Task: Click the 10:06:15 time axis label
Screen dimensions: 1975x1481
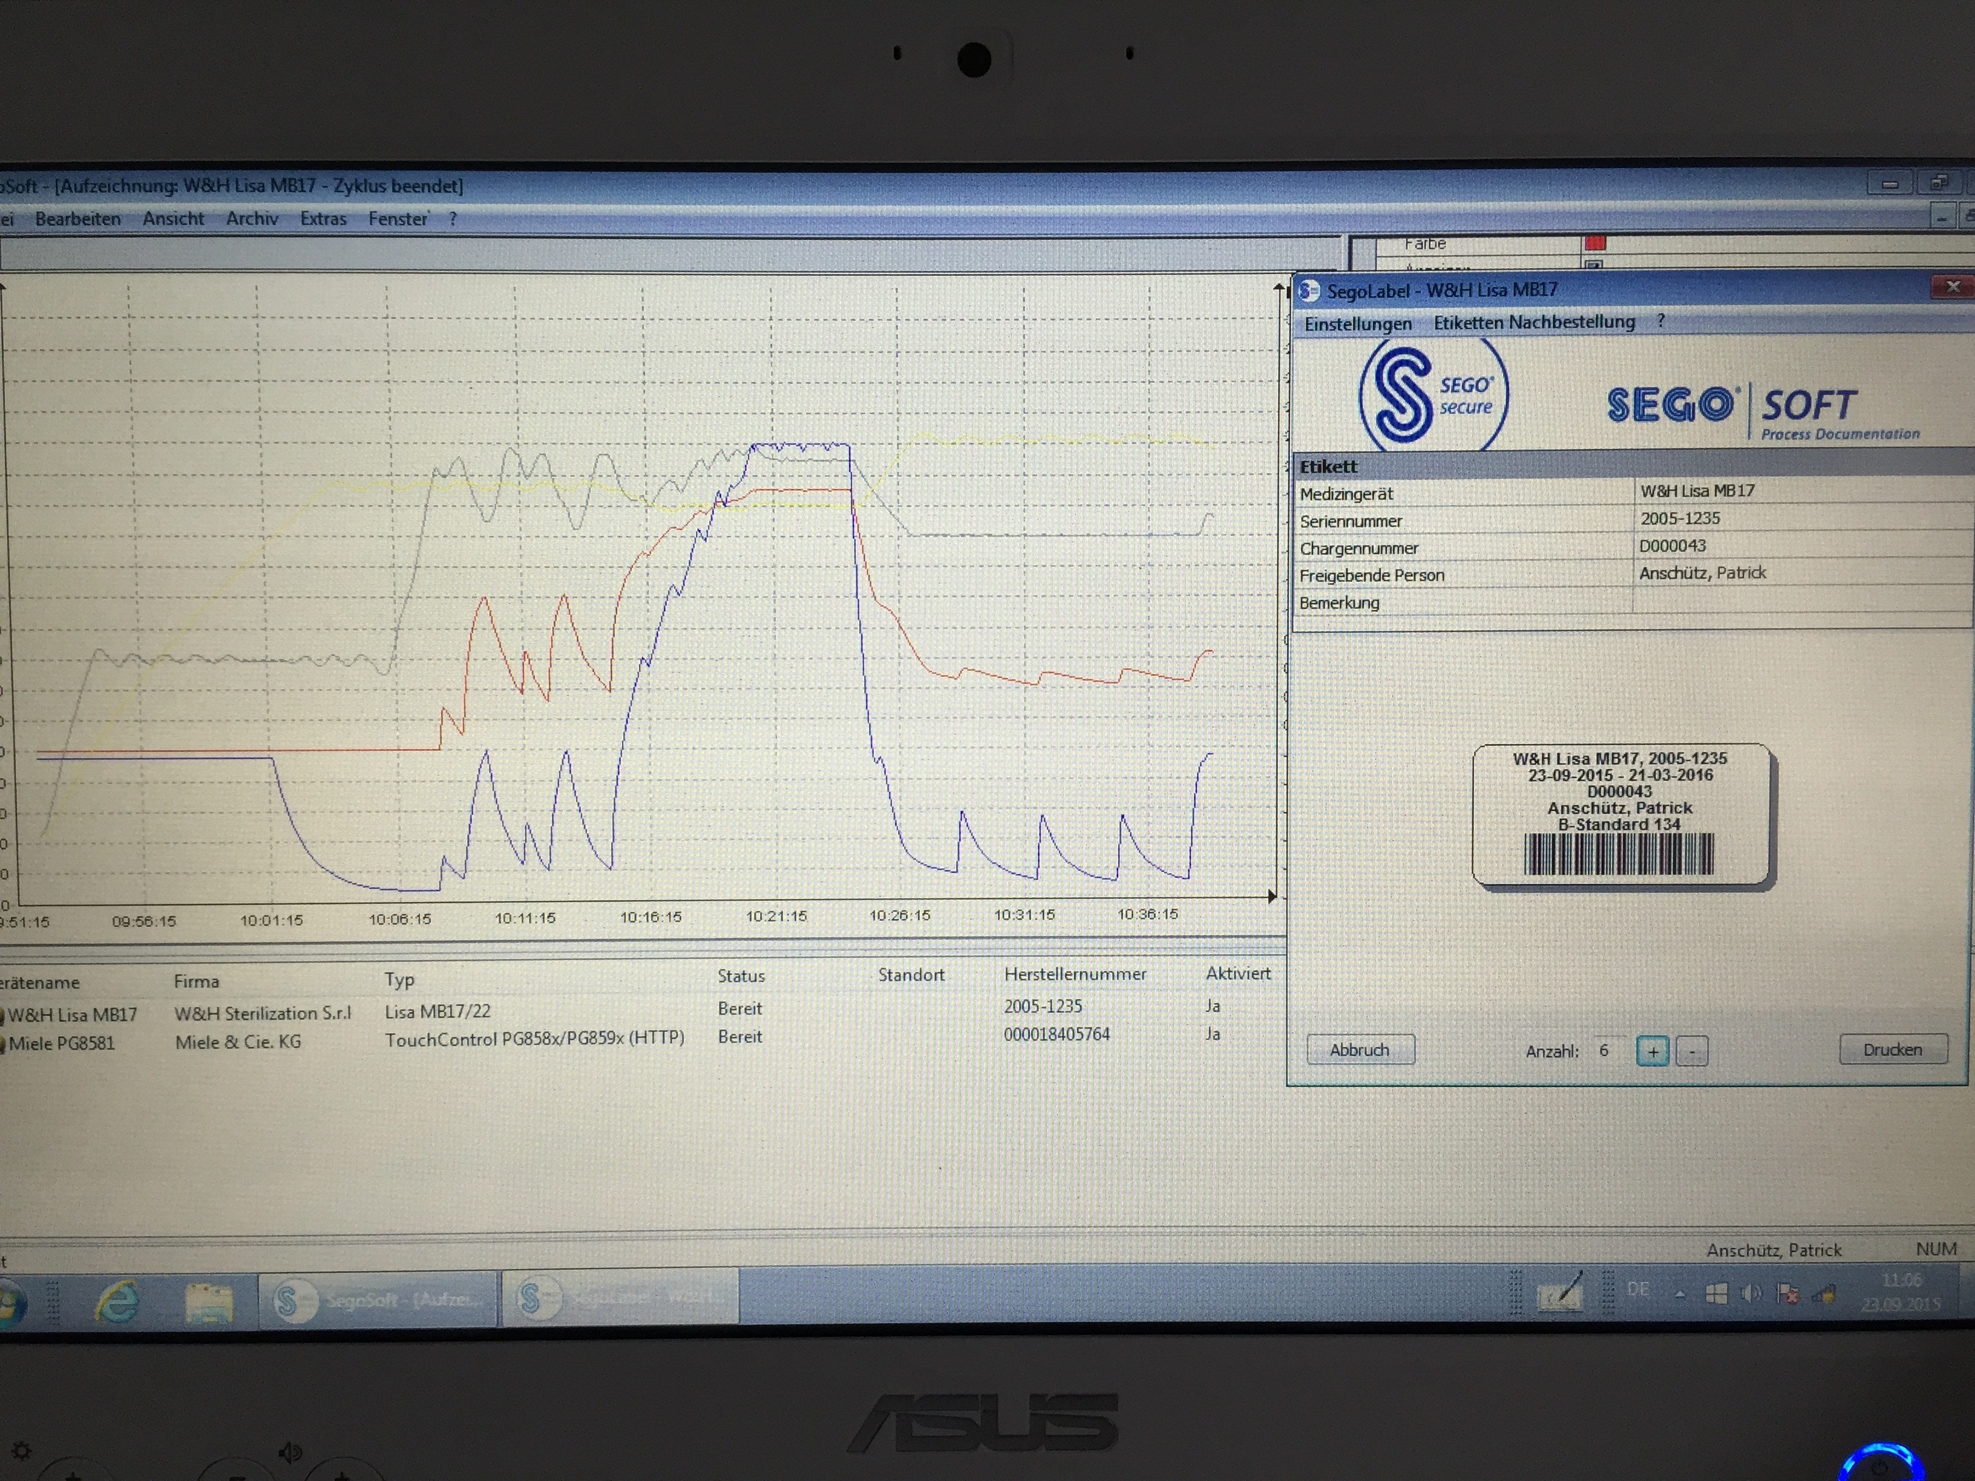Action: click(399, 918)
